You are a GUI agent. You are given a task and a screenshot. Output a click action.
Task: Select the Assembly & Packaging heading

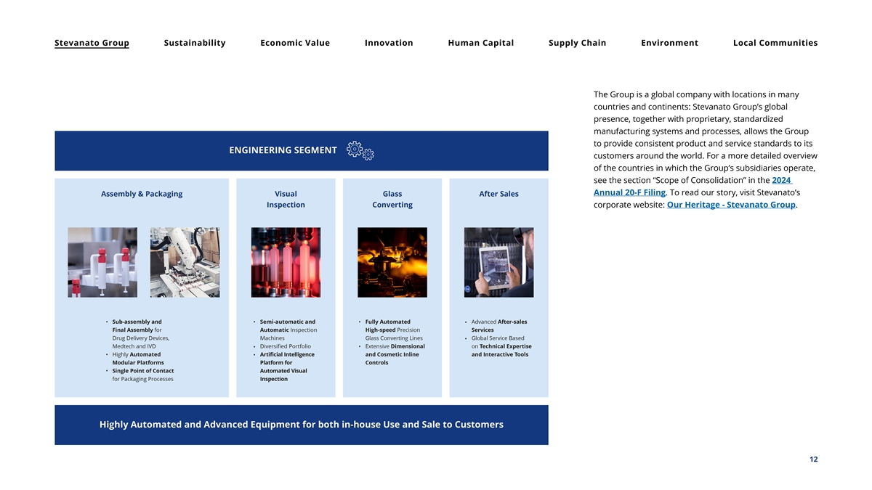click(142, 194)
